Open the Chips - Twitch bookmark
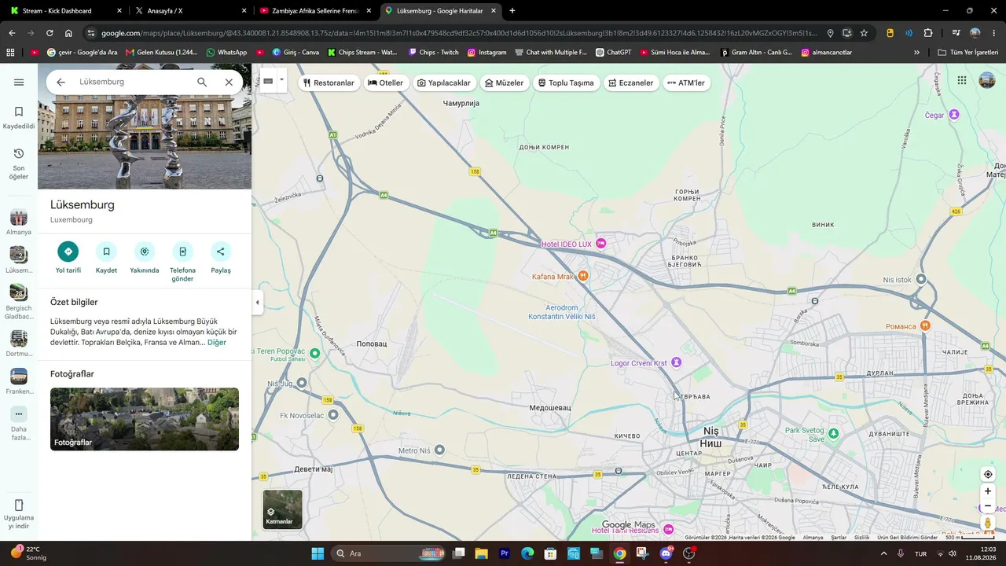Viewport: 1006px width, 566px height. (x=433, y=53)
